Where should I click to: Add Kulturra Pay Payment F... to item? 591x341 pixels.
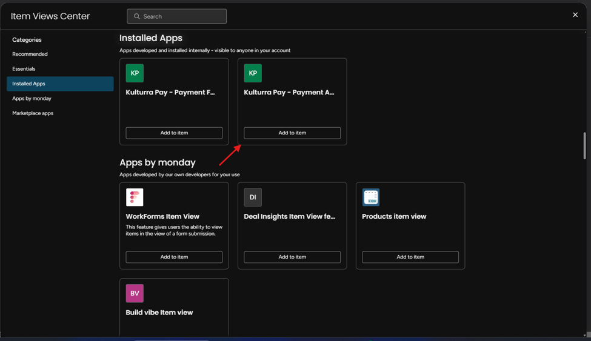pos(174,133)
